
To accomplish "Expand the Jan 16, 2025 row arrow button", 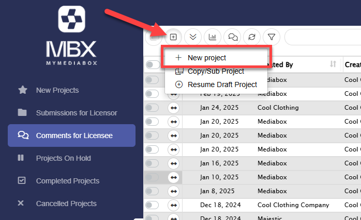I will pyautogui.click(x=174, y=163).
